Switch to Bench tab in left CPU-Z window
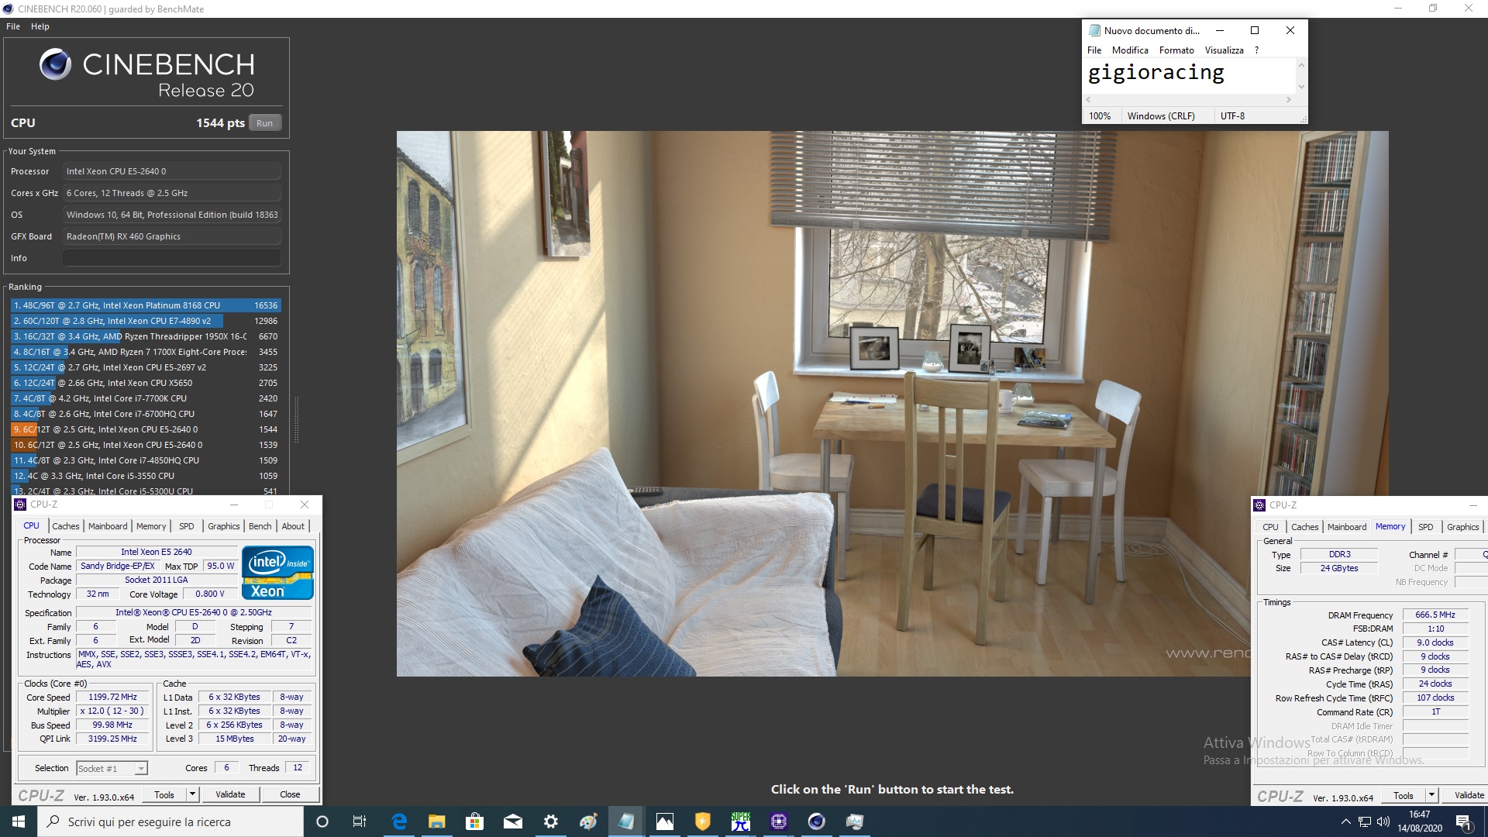 click(x=260, y=526)
